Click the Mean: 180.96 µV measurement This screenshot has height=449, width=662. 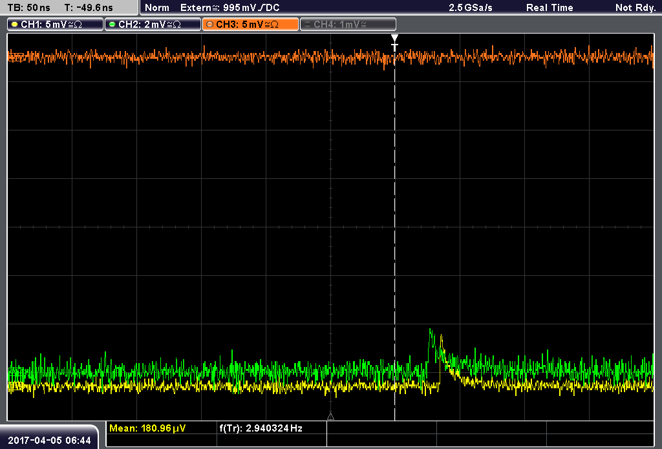pos(147,428)
